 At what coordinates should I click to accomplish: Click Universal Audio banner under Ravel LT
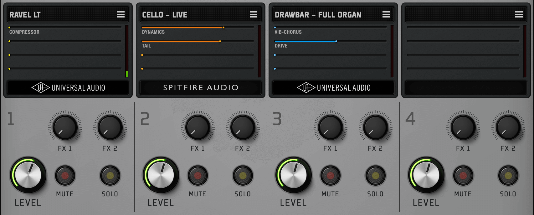pyautogui.click(x=68, y=87)
